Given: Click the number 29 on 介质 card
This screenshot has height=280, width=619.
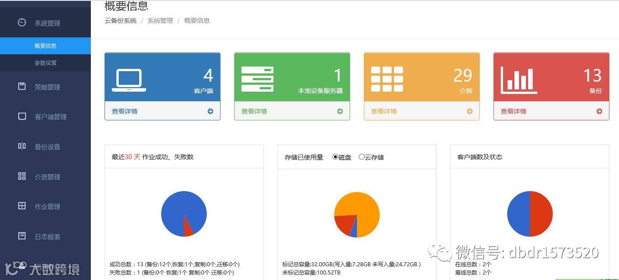Looking at the screenshot, I should pos(463,76).
